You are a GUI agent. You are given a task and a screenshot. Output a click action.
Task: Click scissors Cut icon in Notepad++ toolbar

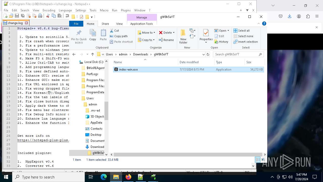[48, 16]
